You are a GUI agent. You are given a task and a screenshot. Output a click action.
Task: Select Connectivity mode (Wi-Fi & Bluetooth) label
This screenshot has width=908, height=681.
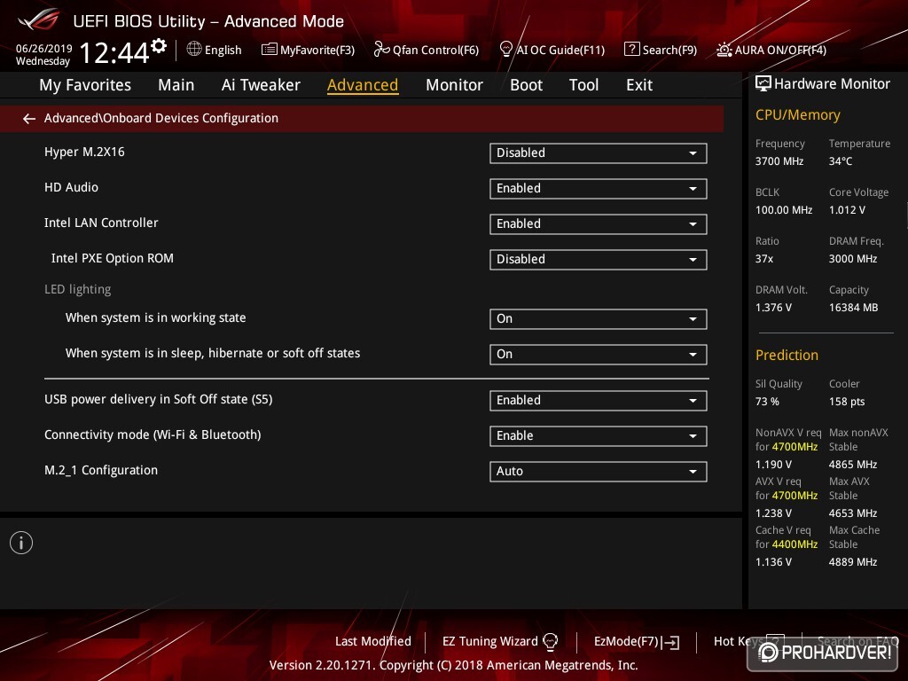click(153, 434)
